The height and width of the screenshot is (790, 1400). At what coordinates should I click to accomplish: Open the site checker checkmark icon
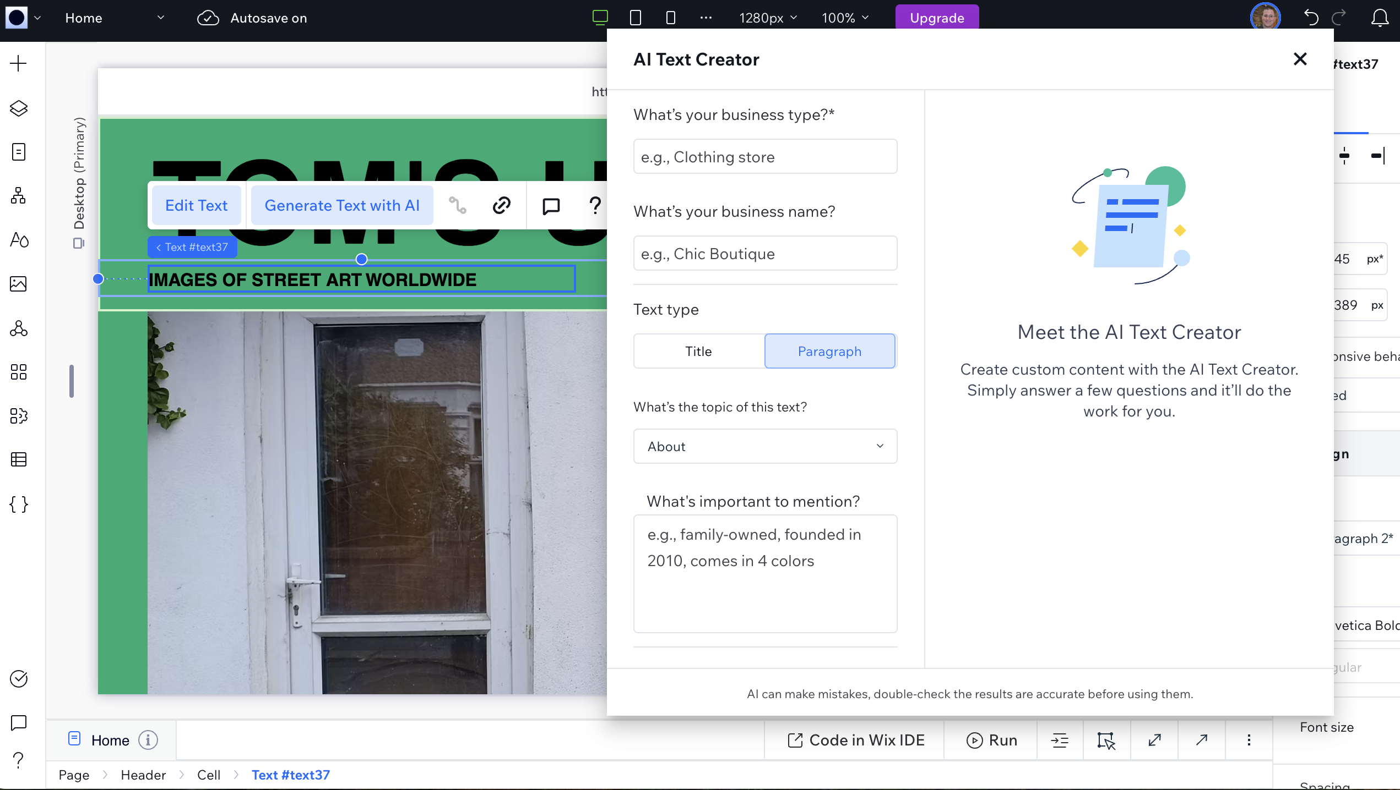19,679
